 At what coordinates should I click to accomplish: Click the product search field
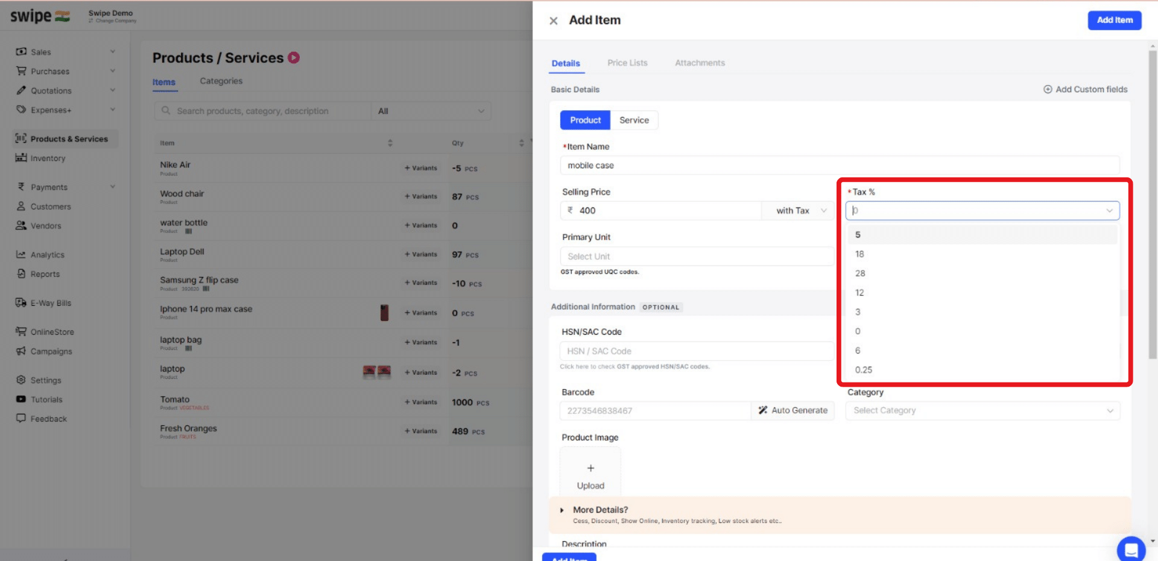pos(263,111)
